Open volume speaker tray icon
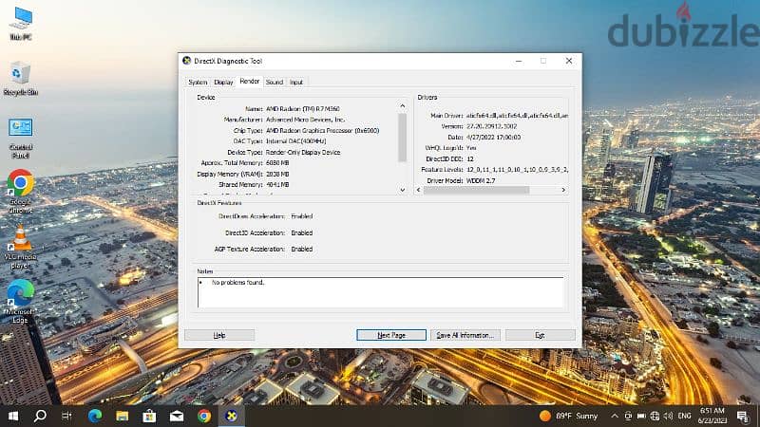Image resolution: width=760 pixels, height=427 pixels. [x=669, y=416]
